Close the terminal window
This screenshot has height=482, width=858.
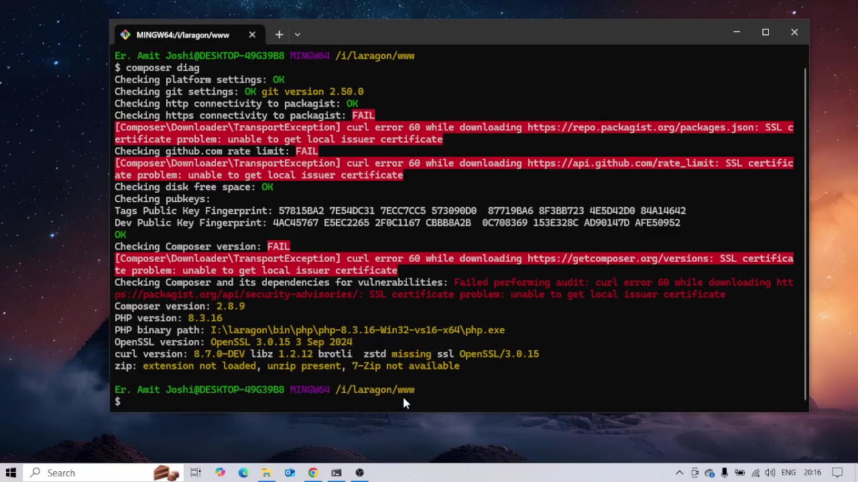pos(794,32)
